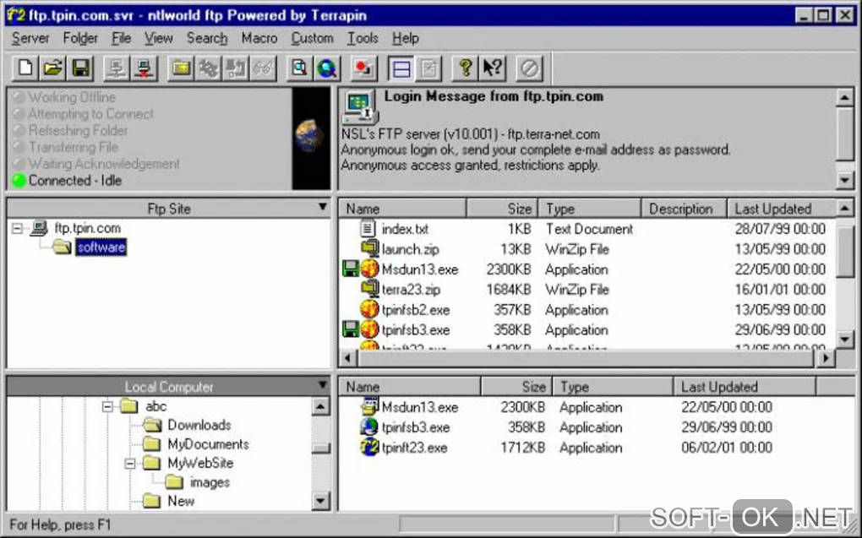The image size is (862, 538).
Task: Click the Find file magnifier icon
Action: 300,68
